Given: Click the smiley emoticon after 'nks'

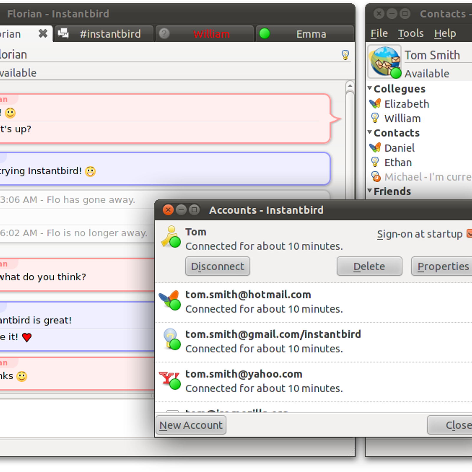Looking at the screenshot, I should [22, 376].
